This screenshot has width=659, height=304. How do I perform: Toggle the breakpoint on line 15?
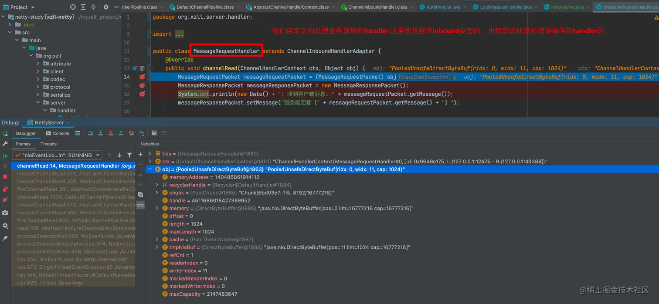[142, 85]
